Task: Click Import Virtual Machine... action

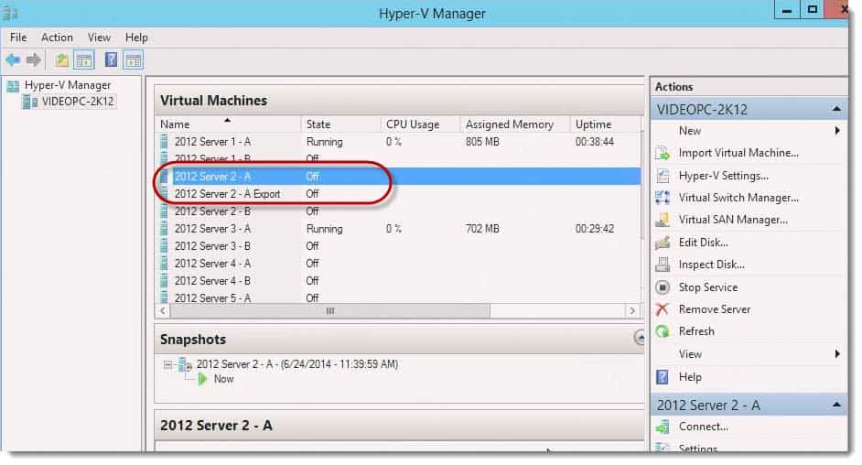Action: [738, 154]
